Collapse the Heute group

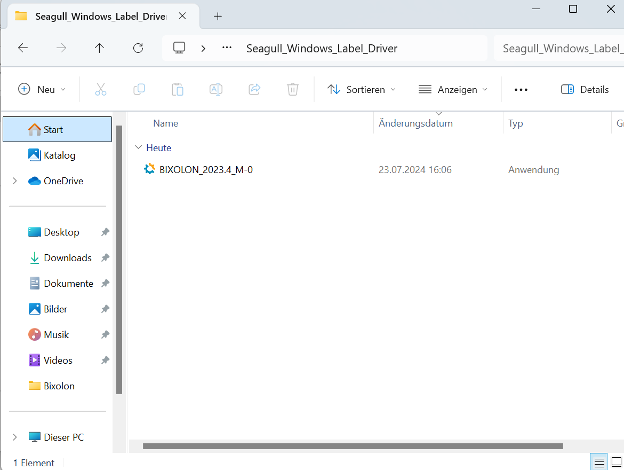pos(138,147)
